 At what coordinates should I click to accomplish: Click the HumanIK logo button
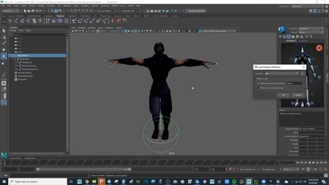click(282, 30)
